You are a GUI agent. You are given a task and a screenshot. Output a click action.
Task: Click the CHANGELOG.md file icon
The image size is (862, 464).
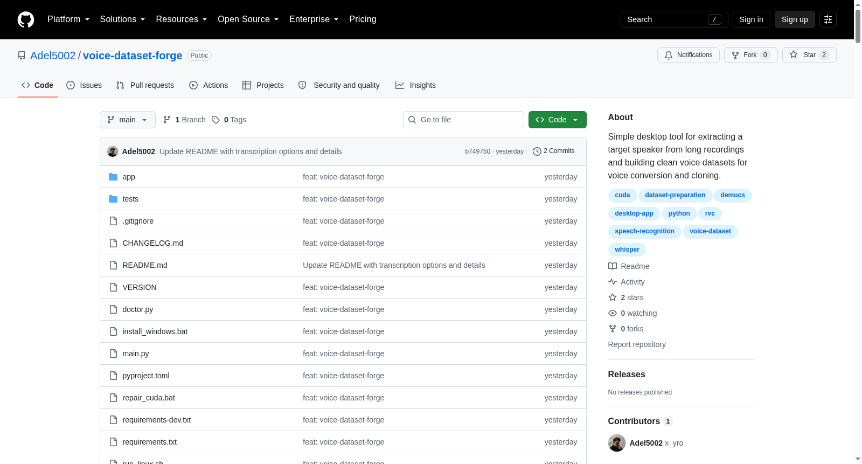point(113,243)
